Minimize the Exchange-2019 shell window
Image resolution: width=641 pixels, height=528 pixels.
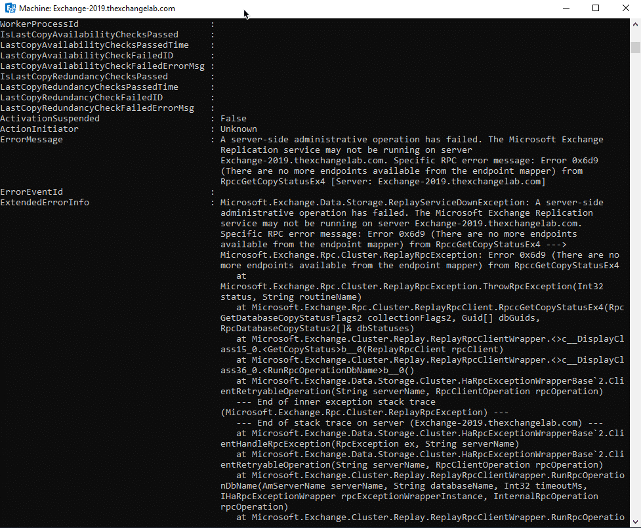point(566,8)
